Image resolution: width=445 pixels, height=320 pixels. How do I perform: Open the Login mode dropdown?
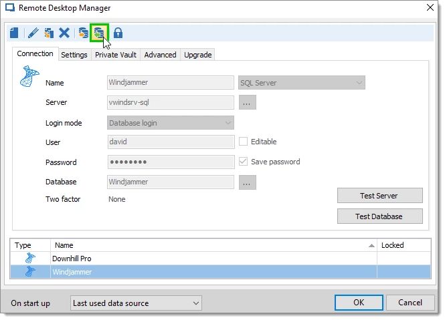coord(171,123)
